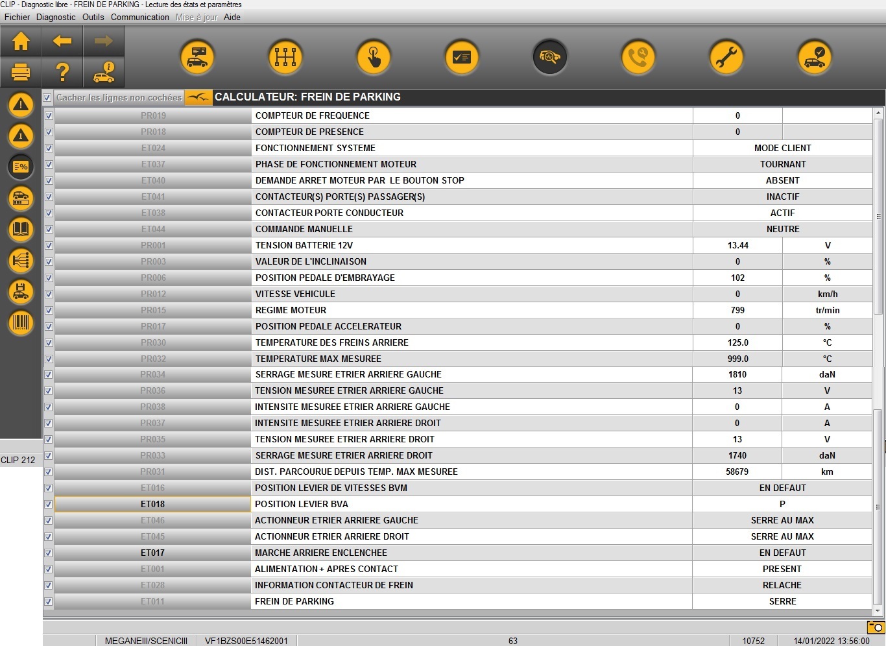Click the 58679 km distance value

pos(737,472)
